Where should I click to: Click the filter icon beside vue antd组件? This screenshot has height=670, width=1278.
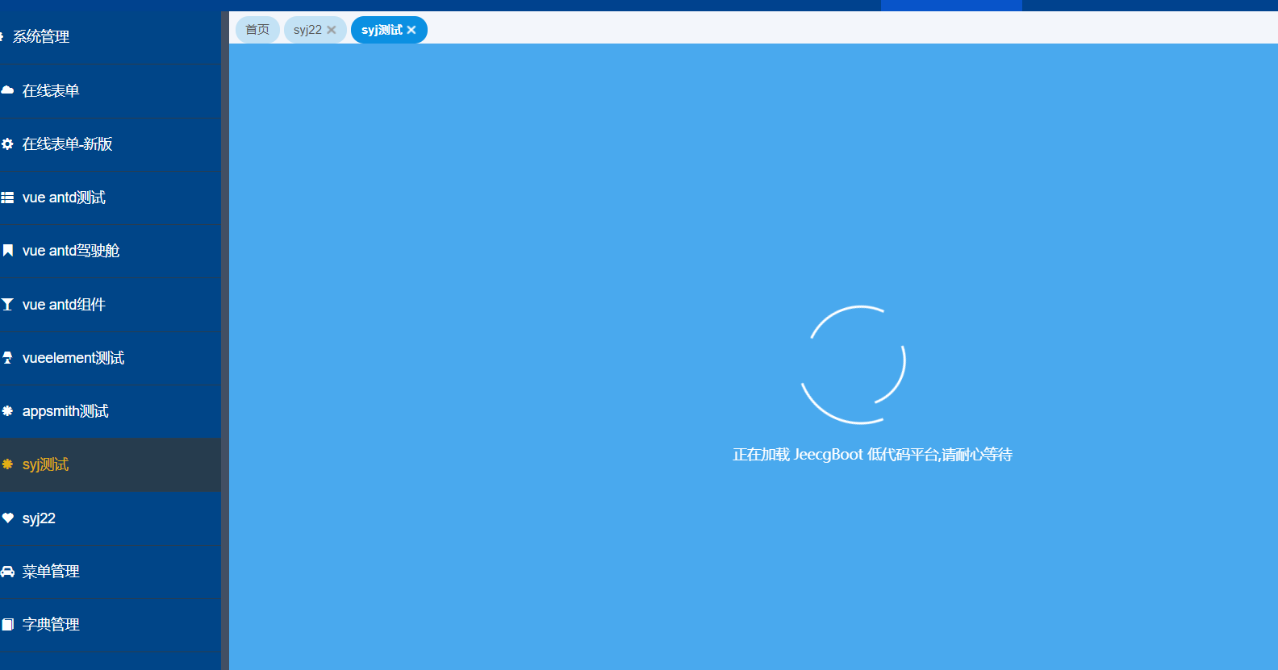coord(7,305)
